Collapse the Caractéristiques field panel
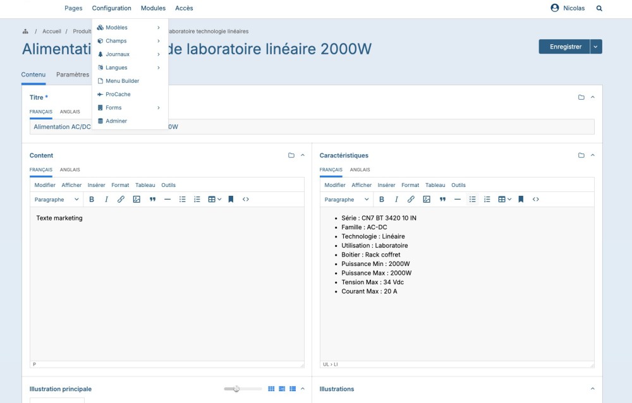This screenshot has height=403, width=632. [x=592, y=155]
